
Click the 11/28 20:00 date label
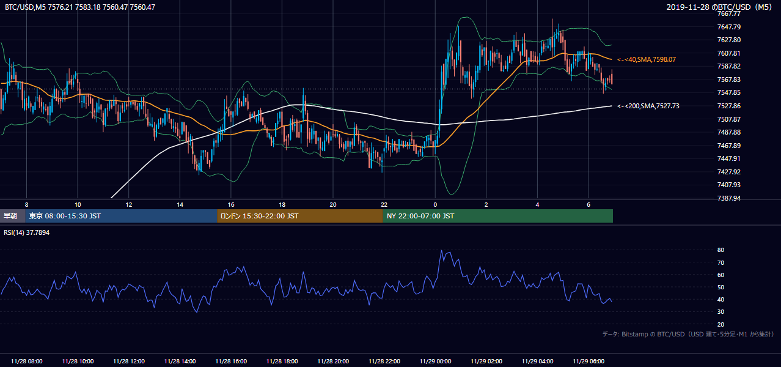333,361
